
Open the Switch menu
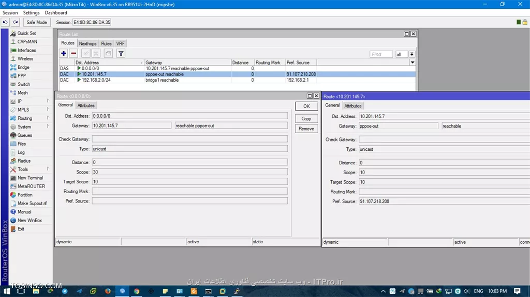click(24, 84)
